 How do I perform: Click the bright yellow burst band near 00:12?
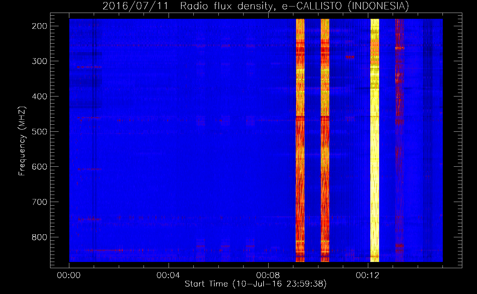click(375, 140)
